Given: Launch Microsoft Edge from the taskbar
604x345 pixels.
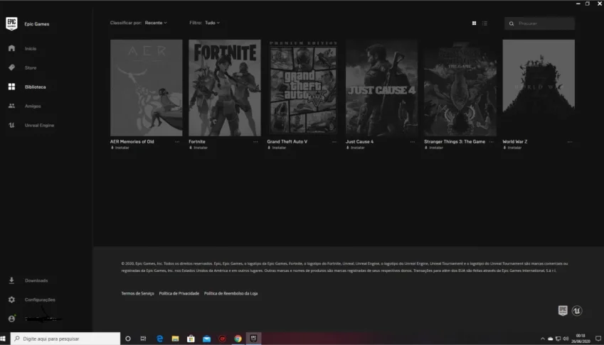Looking at the screenshot, I should (x=159, y=339).
